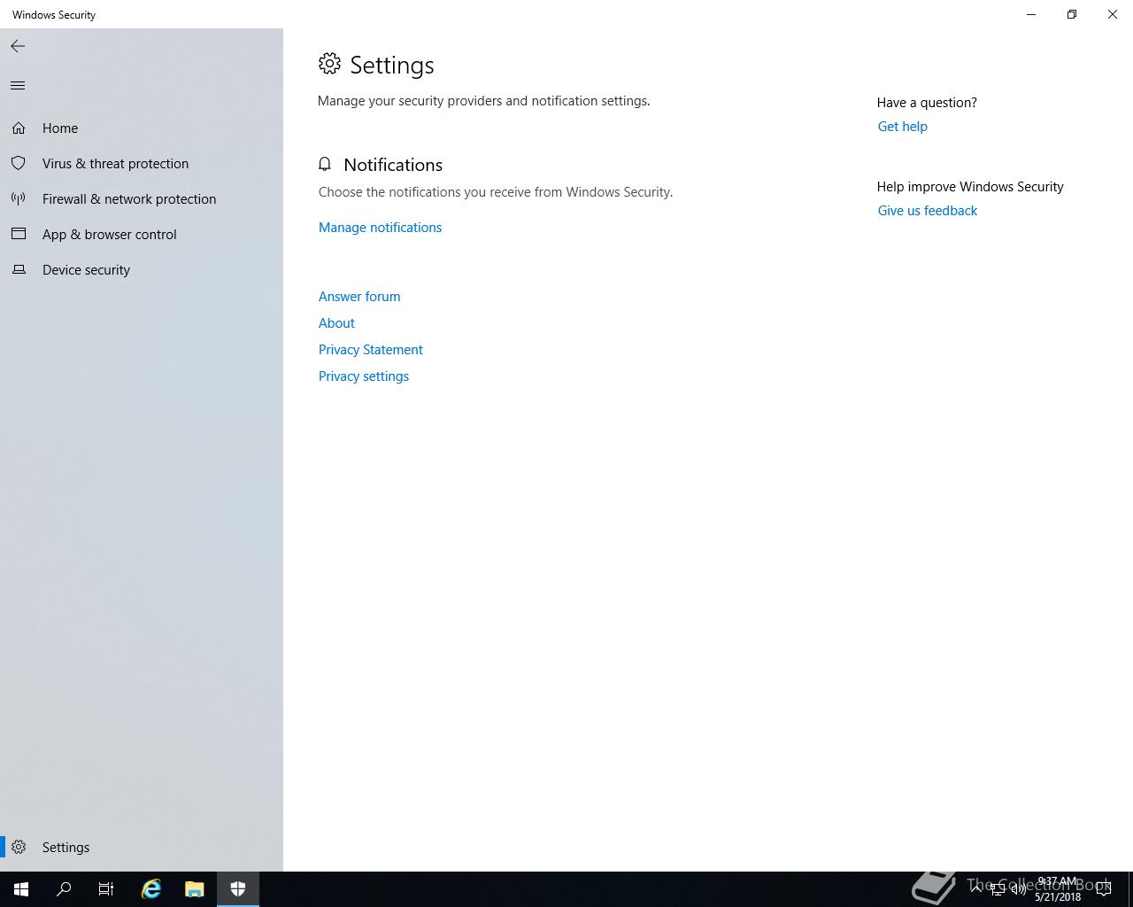
Task: Show hidden tray icons chevron
Action: point(976,889)
